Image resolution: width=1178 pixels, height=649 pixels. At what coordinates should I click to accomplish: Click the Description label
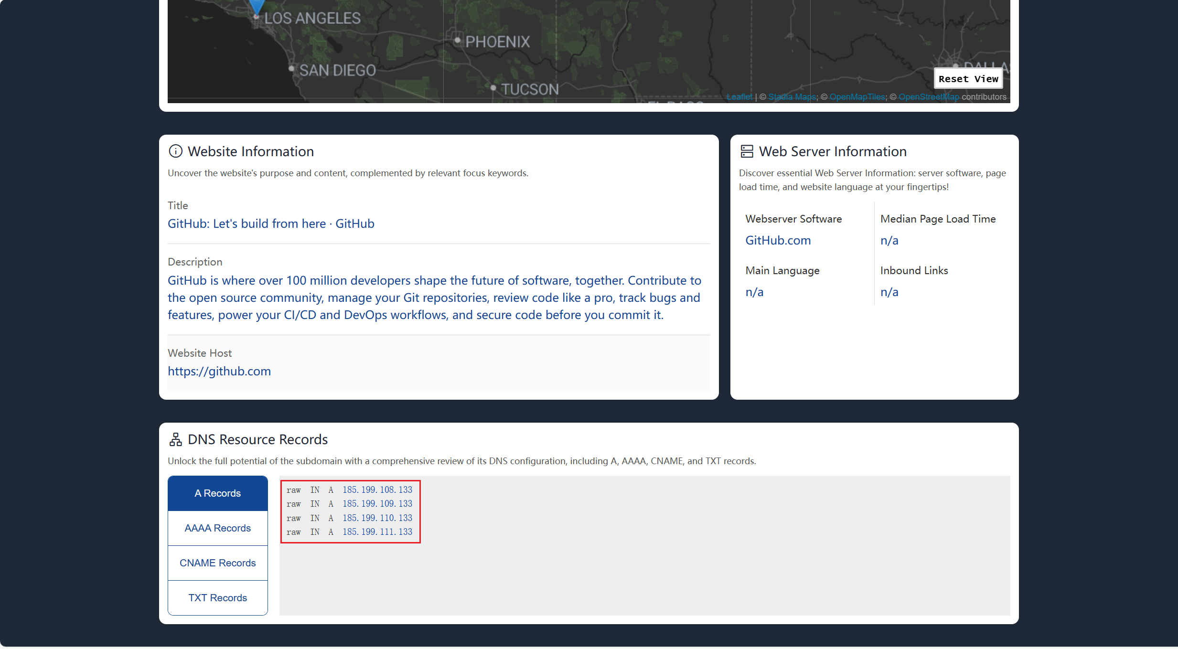(195, 262)
